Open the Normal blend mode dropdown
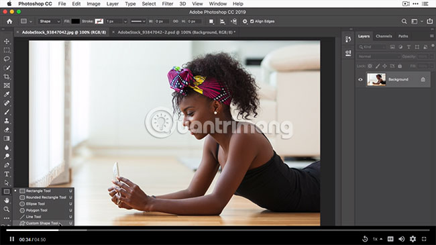The image size is (436, 245). tap(378, 56)
